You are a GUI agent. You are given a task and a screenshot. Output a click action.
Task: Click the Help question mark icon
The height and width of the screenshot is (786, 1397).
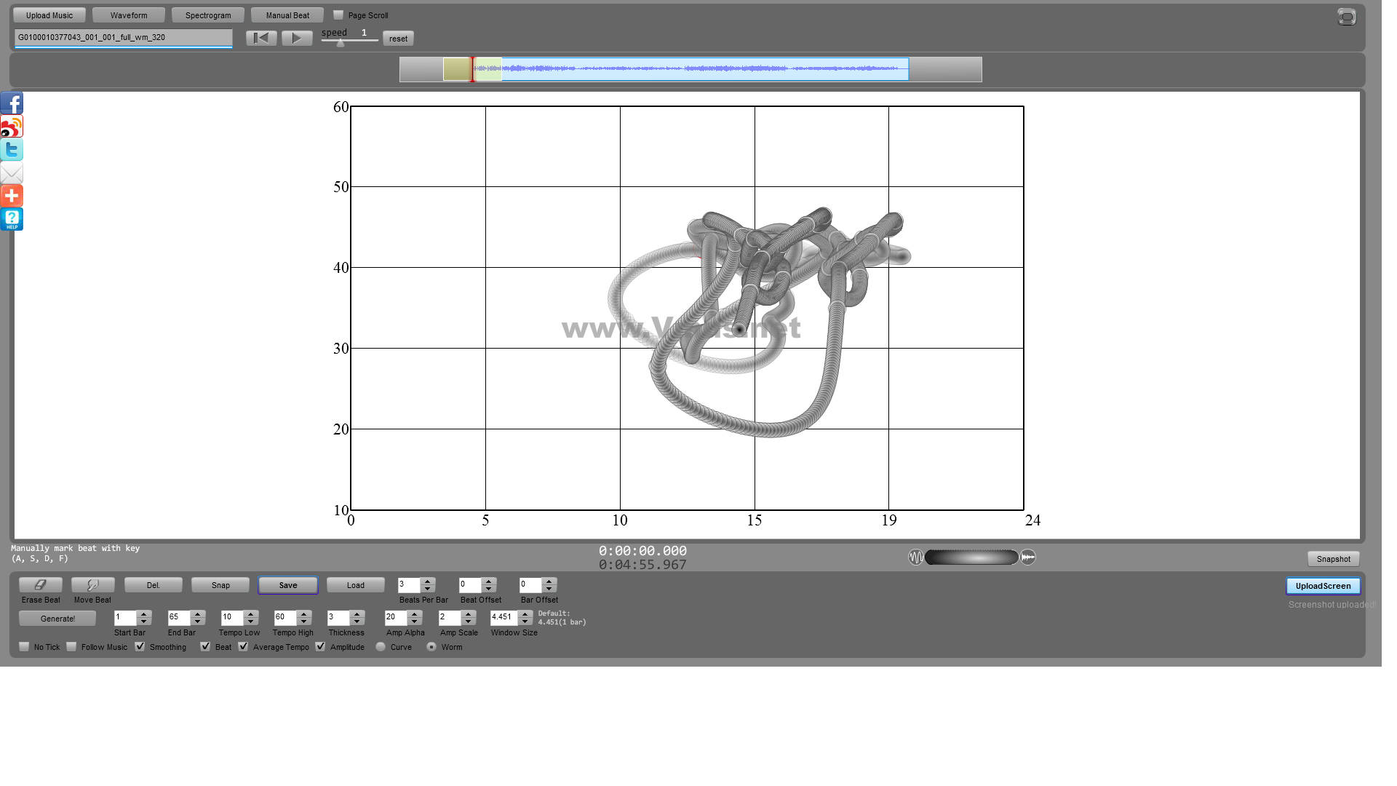coord(12,220)
